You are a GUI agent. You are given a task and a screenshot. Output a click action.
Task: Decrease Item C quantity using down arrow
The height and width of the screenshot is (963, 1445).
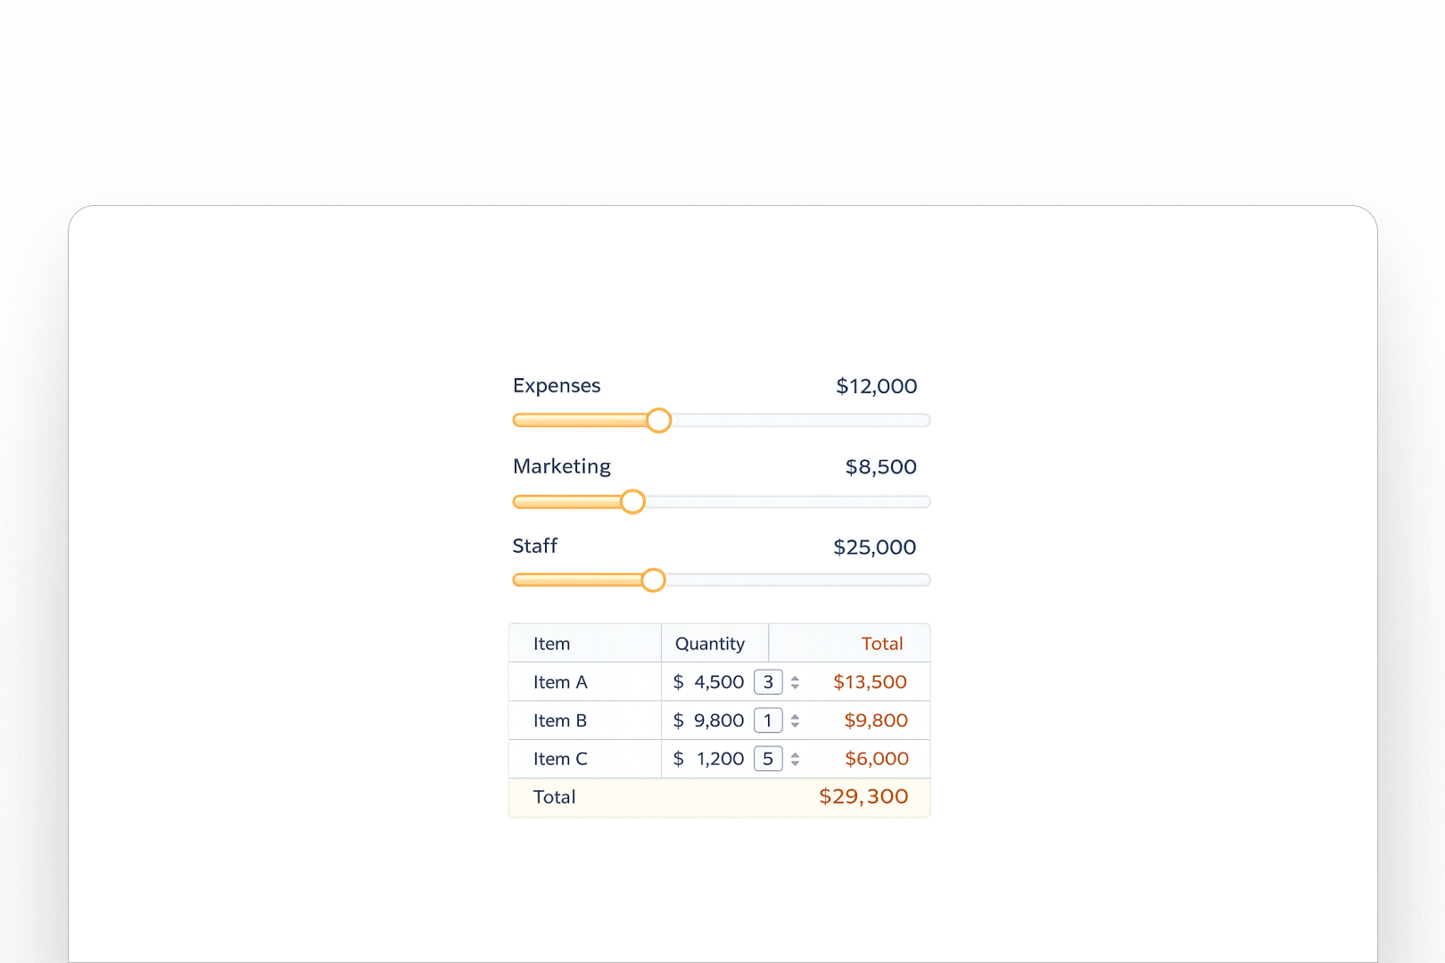(x=795, y=763)
